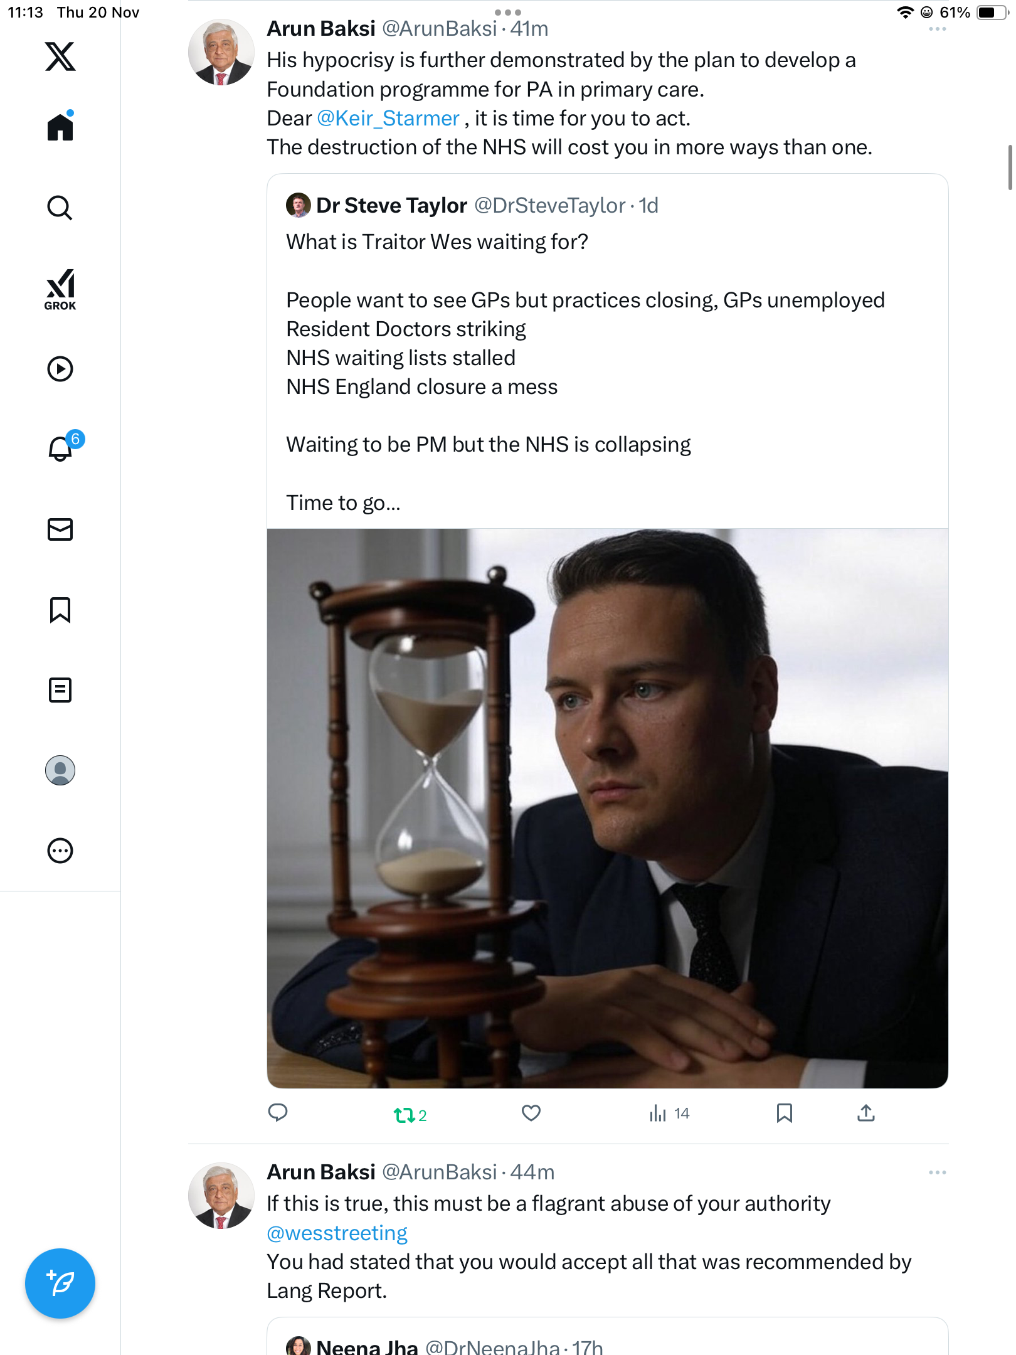Open the profile avatar in sidebar
The width and height of the screenshot is (1016, 1355).
(x=60, y=770)
